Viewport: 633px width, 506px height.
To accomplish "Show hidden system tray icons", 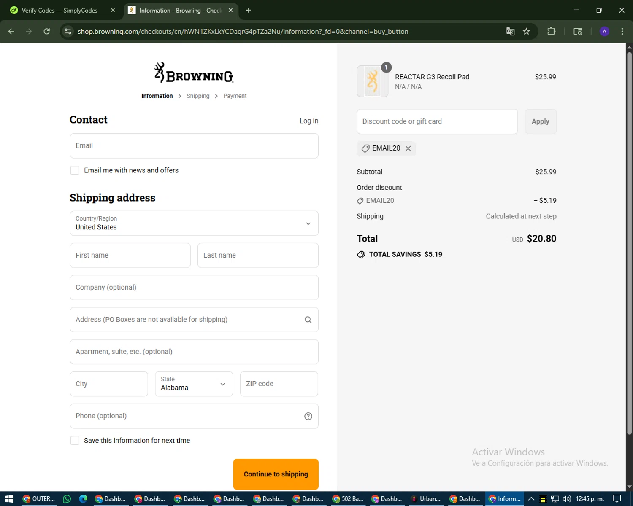I will tap(531, 499).
